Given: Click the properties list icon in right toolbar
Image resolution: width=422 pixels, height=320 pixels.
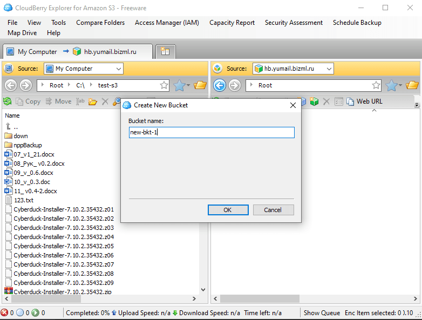Looking at the screenshot, I should [x=338, y=101].
